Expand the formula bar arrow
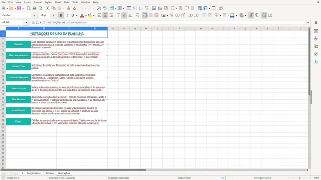 click(308, 22)
